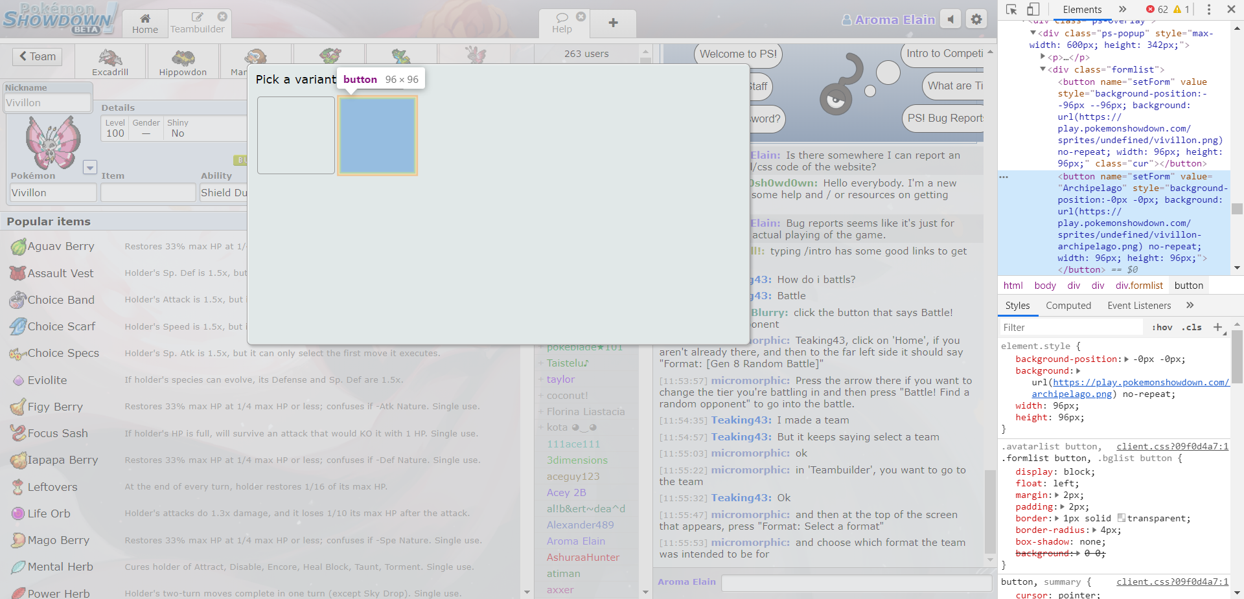Open ellipsis menu for selected DOM node

click(1004, 176)
